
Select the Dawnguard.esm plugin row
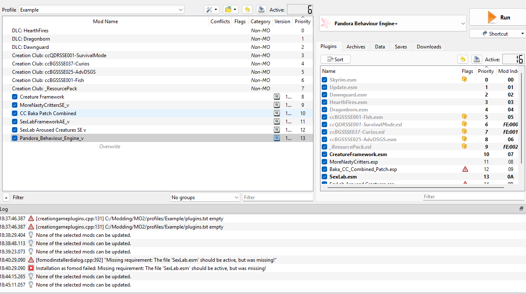point(420,94)
